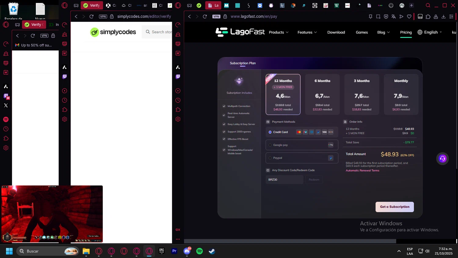This screenshot has width=458, height=258.
Task: Click the VPN badge beside lagofast.com address
Action: pos(216,17)
